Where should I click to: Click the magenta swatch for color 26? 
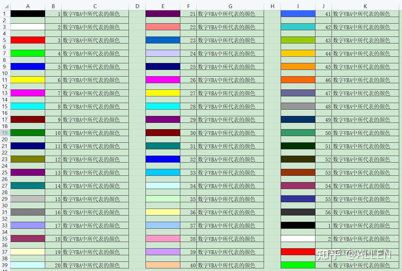tap(163, 80)
